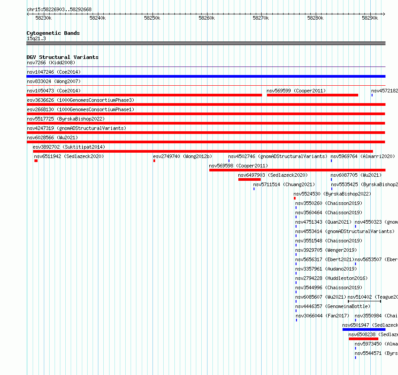Click the nsv4550323 variant label
Image resolution: width=398 pixels, height=375 pixels.
pyautogui.click(x=376, y=222)
